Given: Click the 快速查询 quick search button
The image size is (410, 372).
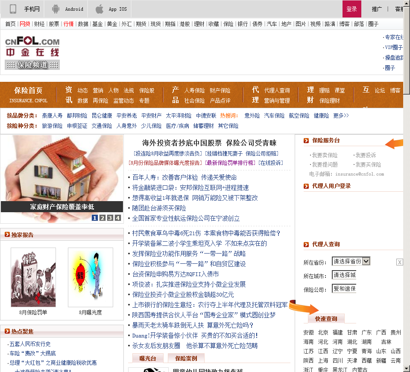Looking at the screenshot, I should tap(326, 318).
